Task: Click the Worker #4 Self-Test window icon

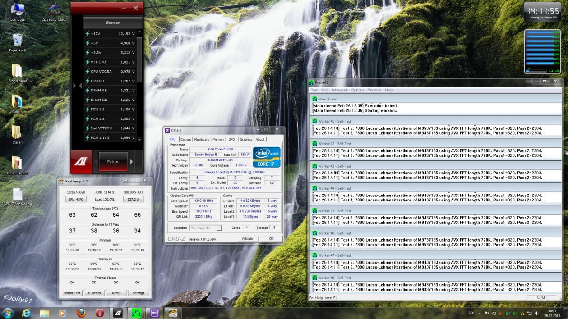Action: (315, 188)
